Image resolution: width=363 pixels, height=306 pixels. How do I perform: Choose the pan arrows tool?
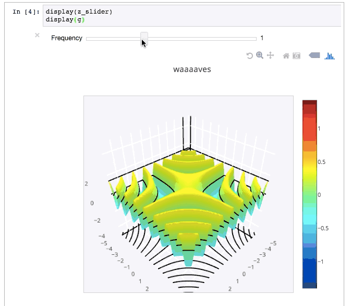[x=271, y=55]
